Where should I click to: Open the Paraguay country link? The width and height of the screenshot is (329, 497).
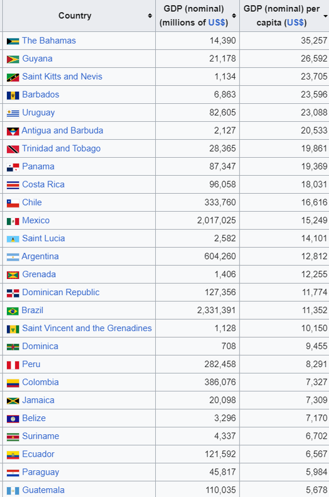(40, 472)
